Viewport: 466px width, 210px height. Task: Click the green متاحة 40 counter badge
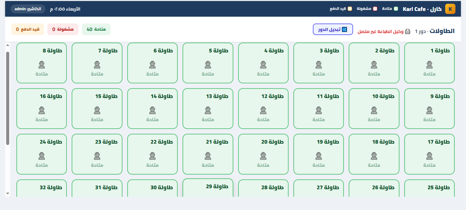pyautogui.click(x=96, y=29)
